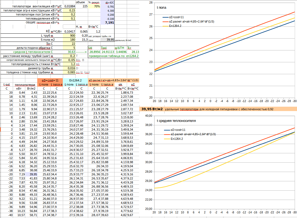Select the total heat loss cell 7,191
The width and height of the screenshot is (297, 218).
107,23
